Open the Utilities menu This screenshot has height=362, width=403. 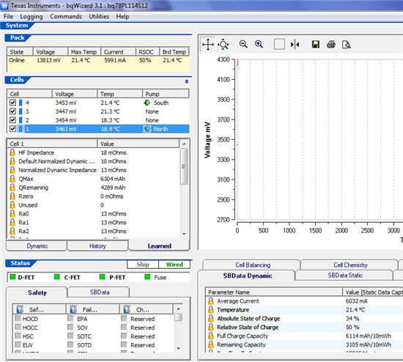pyautogui.click(x=99, y=16)
